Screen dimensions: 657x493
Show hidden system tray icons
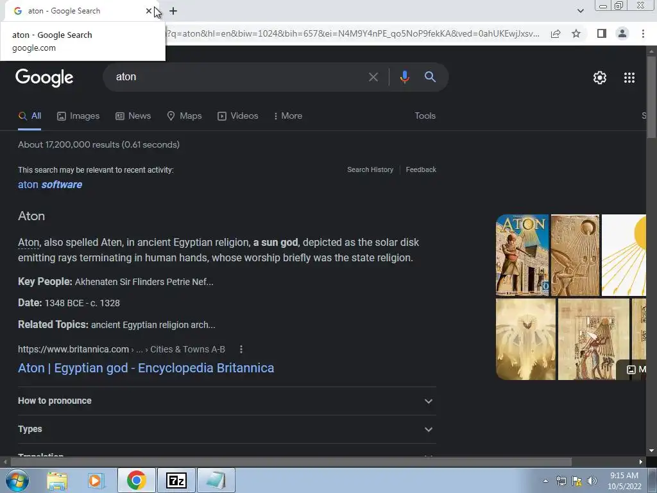pyautogui.click(x=545, y=481)
